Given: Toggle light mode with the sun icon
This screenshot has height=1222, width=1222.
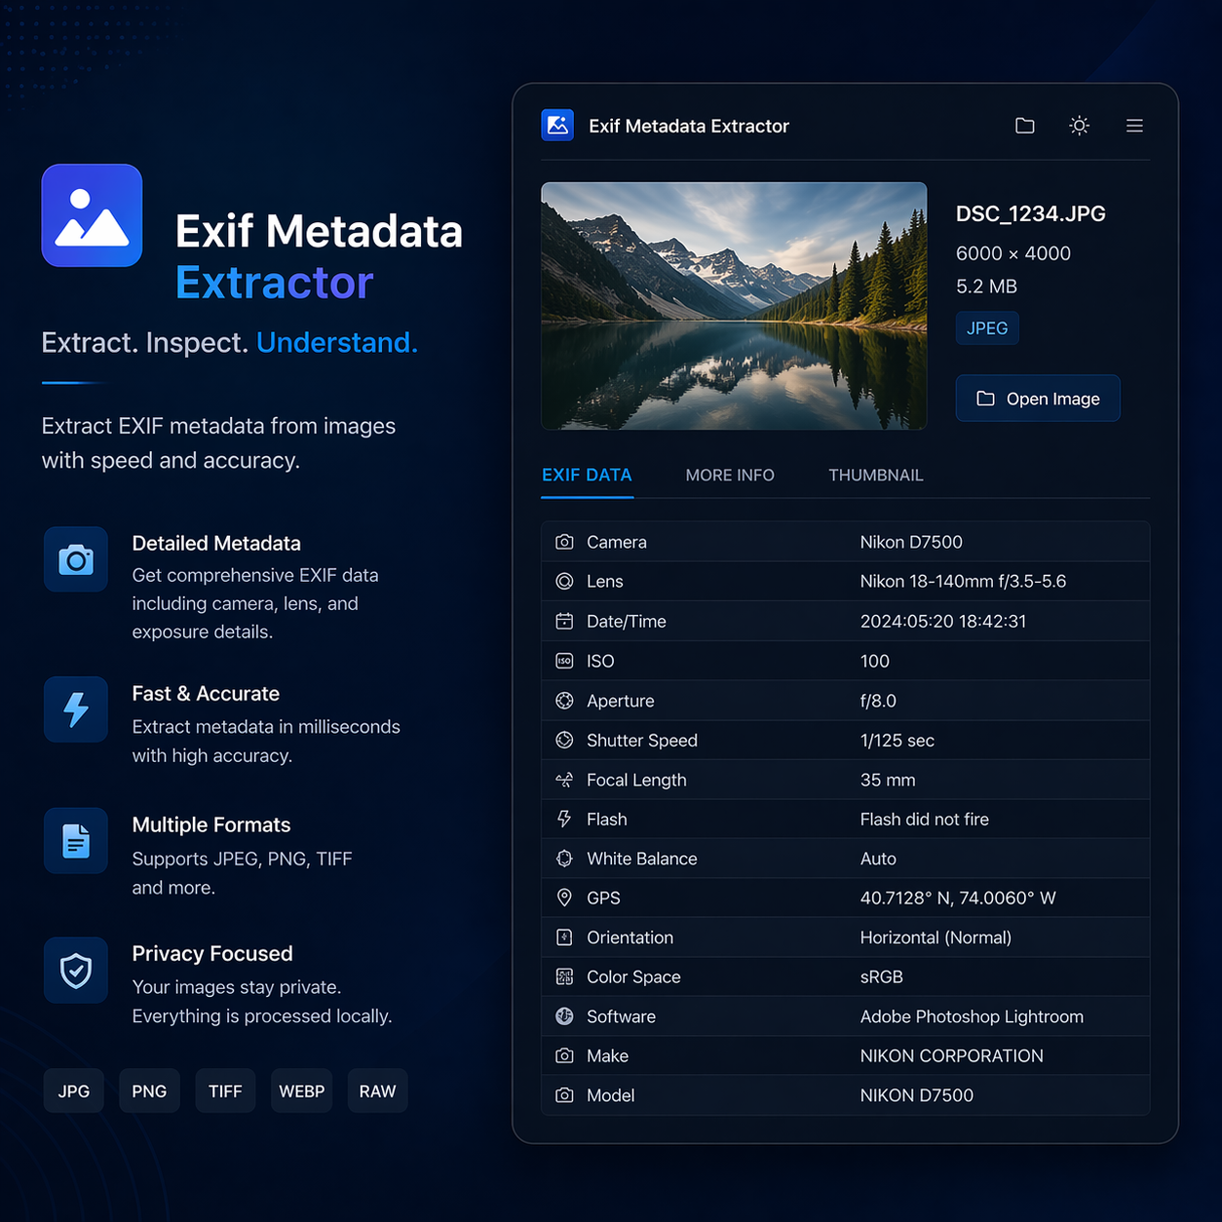Looking at the screenshot, I should [x=1079, y=125].
